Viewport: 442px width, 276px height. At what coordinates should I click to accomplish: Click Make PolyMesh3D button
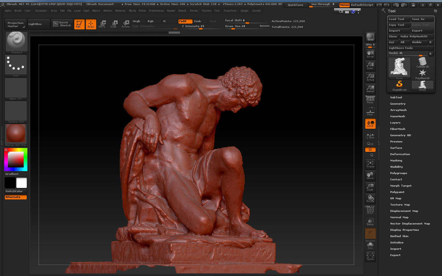(417, 37)
